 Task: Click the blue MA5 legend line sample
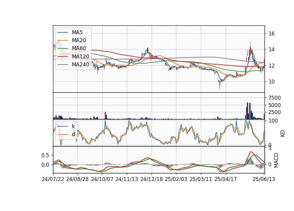click(62, 32)
